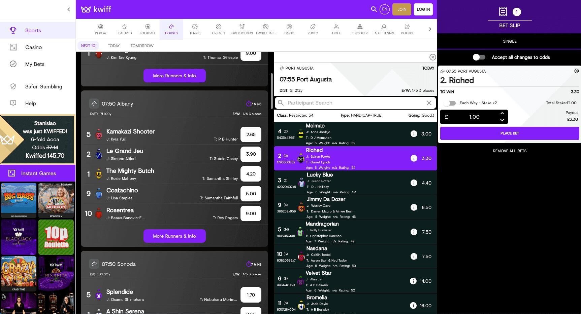Switch to the TODAY tab
Screen dimensions: 581x314
tap(114, 46)
